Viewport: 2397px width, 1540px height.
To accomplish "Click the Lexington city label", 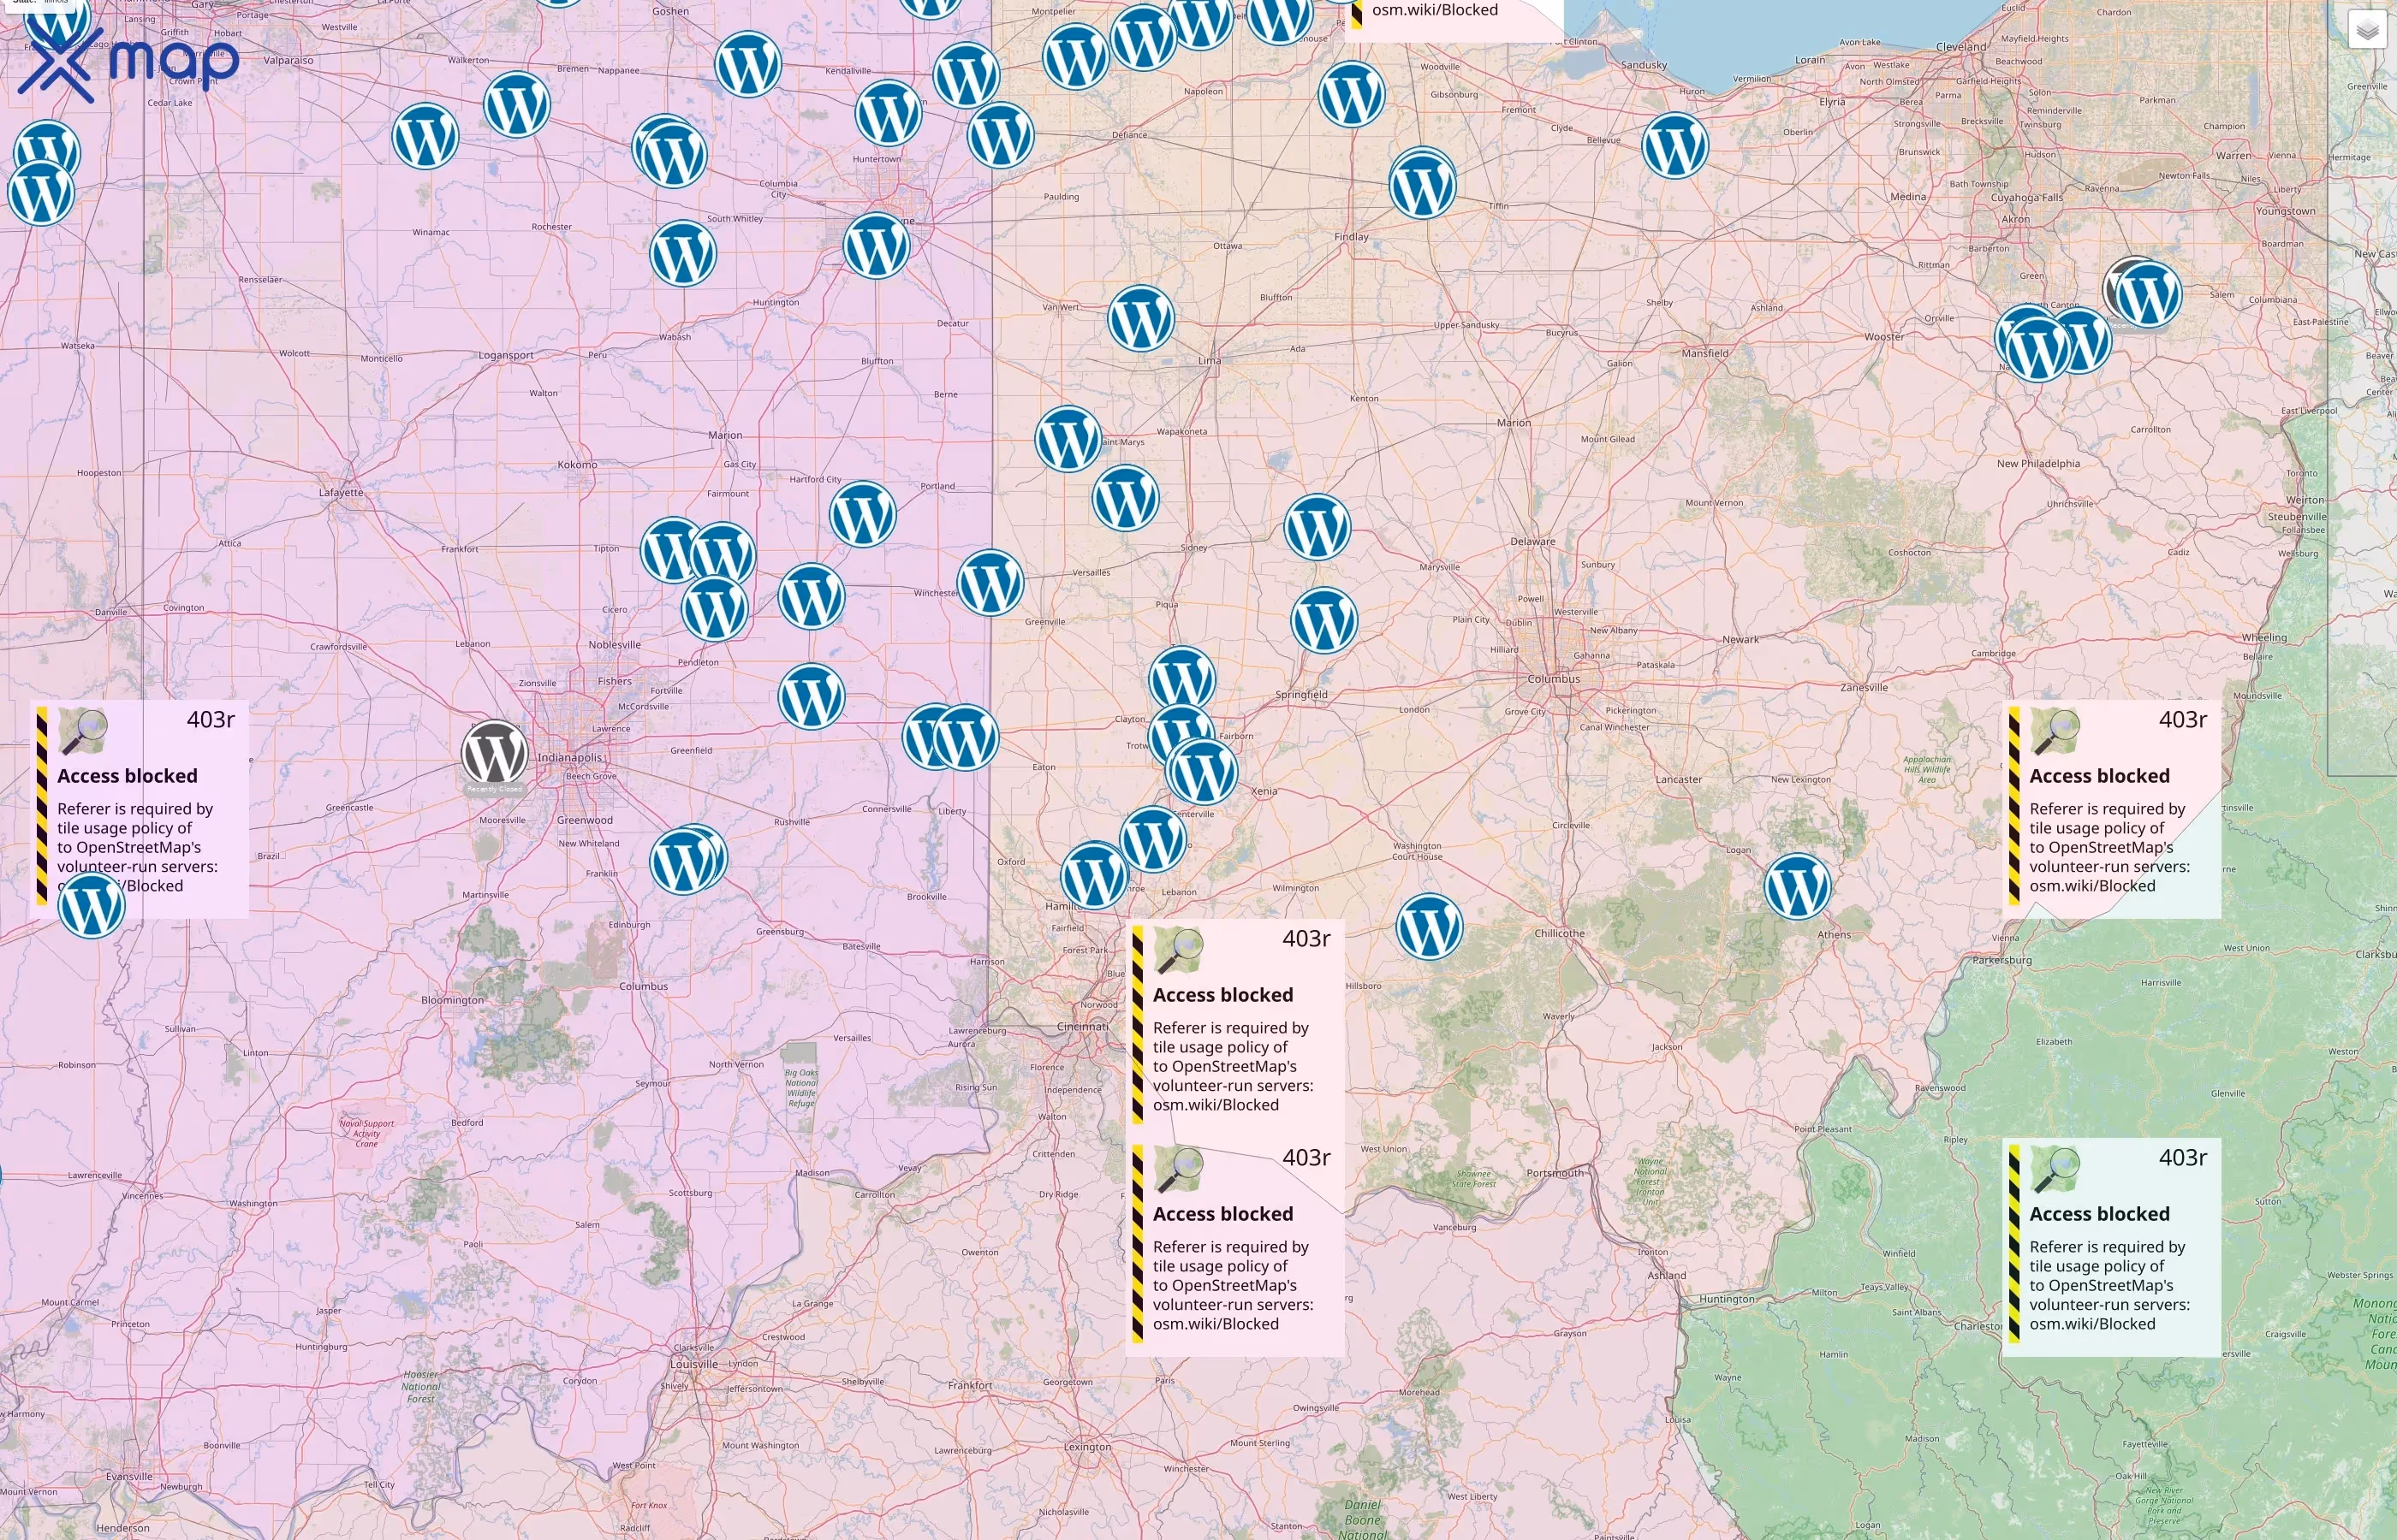I will 1087,1447.
